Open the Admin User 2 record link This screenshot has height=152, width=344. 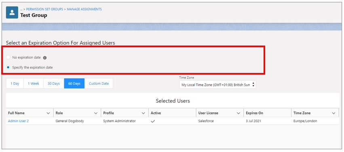pos(19,121)
